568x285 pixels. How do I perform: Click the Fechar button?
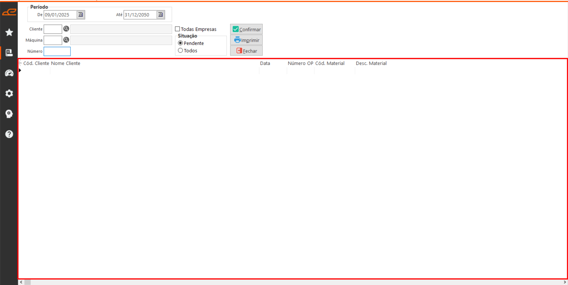[x=246, y=51]
